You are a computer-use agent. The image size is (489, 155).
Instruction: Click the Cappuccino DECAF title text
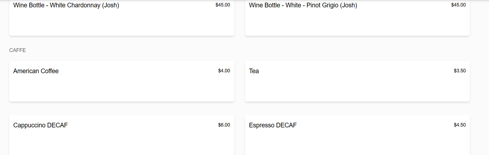point(40,125)
